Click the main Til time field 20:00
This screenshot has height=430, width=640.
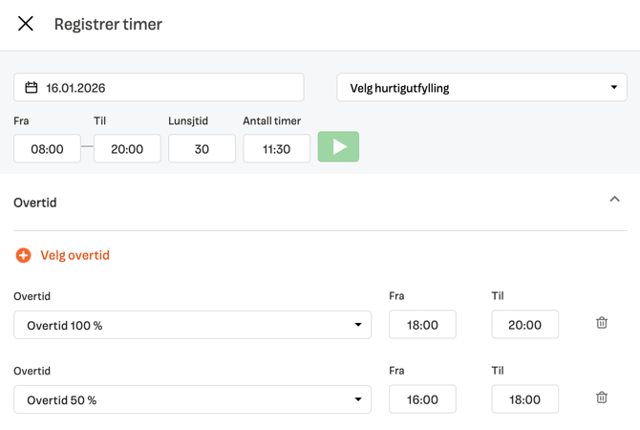tap(127, 148)
